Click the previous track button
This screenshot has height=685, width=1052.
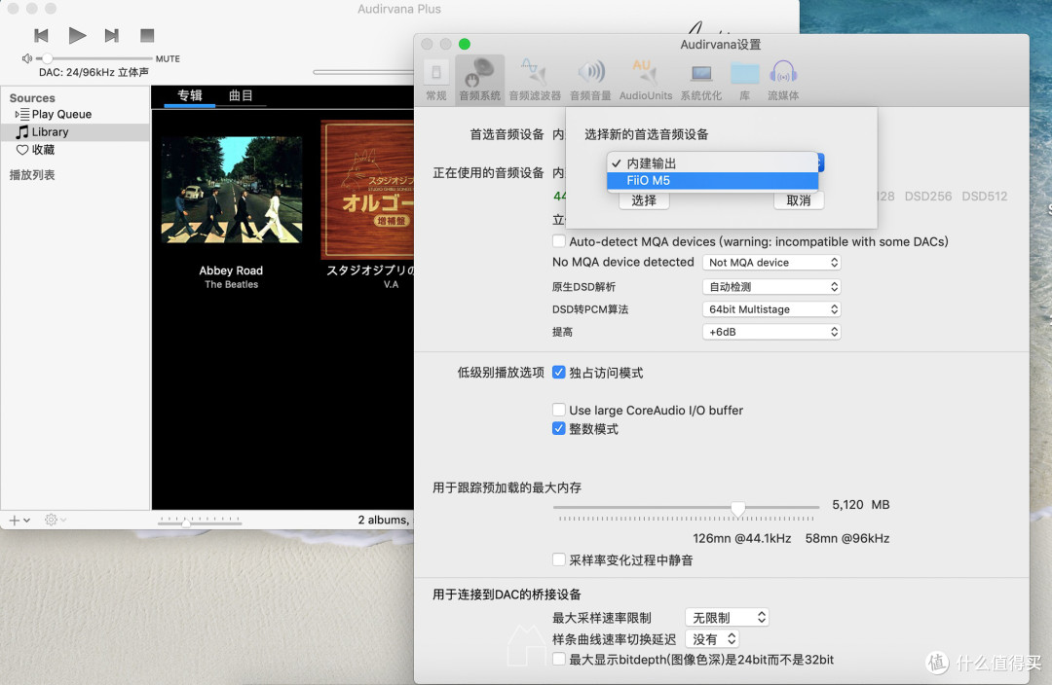point(41,36)
